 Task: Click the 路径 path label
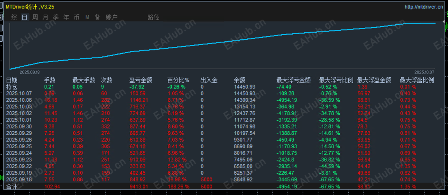(x=153, y=17)
